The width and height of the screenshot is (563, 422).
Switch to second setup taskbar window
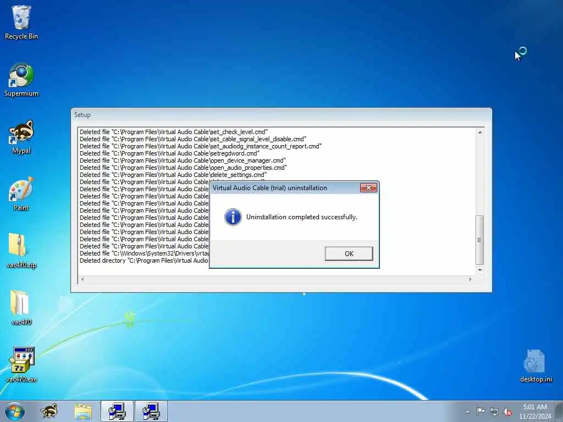coord(151,411)
